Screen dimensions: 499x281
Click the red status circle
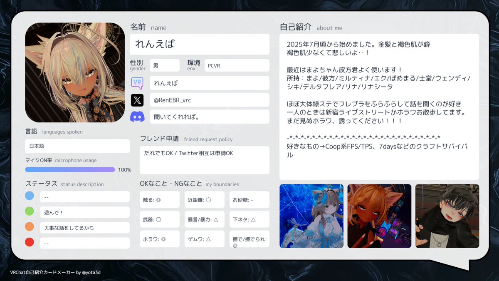30,242
